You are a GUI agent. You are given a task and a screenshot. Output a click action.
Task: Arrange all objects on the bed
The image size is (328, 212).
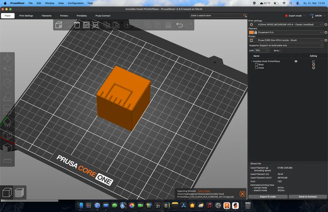point(86,25)
